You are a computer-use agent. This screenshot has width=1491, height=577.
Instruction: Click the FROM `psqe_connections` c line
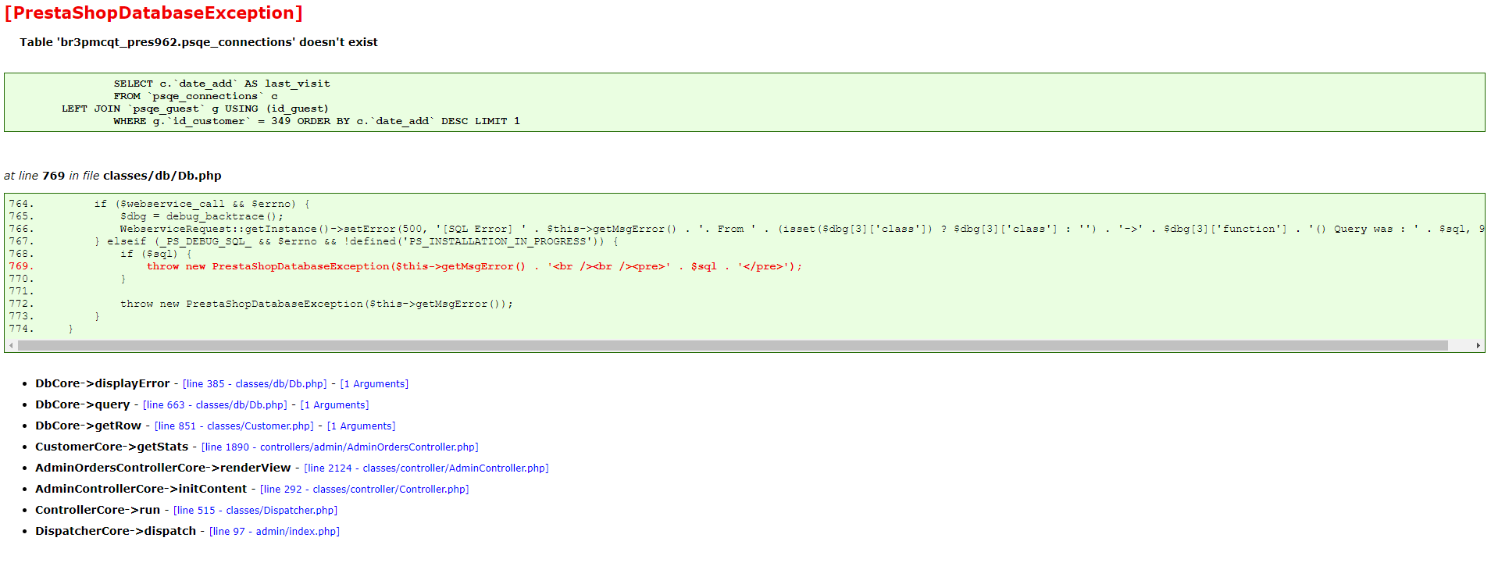(195, 96)
